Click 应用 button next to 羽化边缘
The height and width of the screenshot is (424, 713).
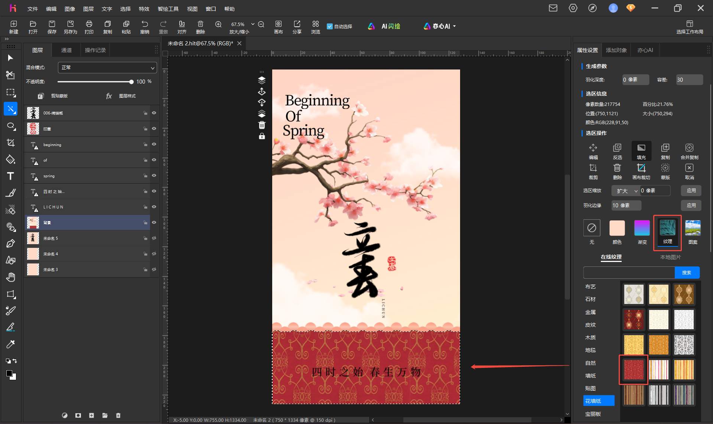click(691, 205)
